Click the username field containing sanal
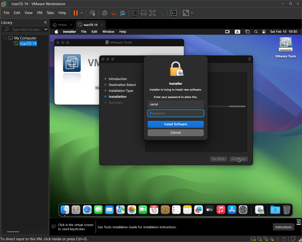Image resolution: width=302 pixels, height=242 pixels. pos(176,104)
